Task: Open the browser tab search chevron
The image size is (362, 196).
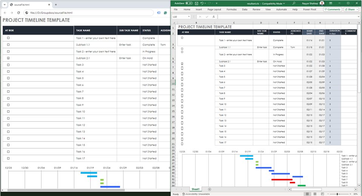Action: (5, 5)
